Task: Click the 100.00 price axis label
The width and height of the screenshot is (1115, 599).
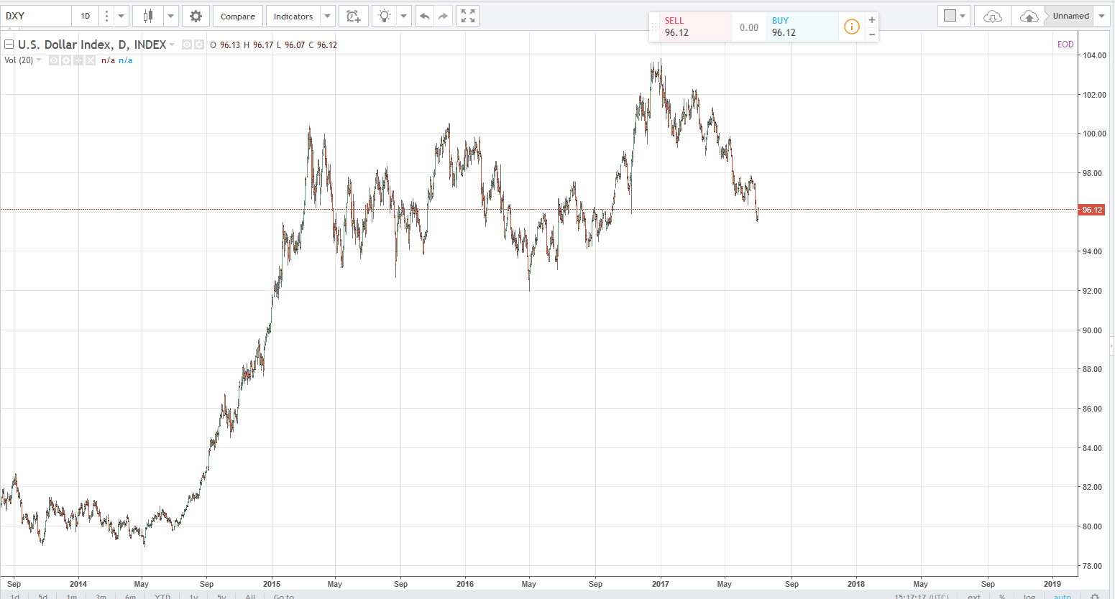Action: (x=1095, y=134)
